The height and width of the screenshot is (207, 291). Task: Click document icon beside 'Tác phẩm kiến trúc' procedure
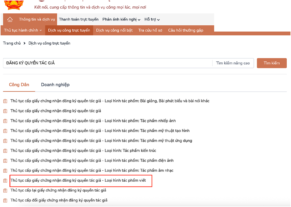point(5,151)
